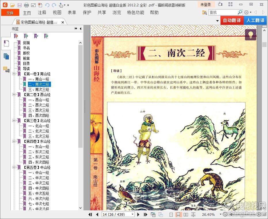Open the comments side panel
The width and height of the screenshot is (268, 219).
pyautogui.click(x=6, y=70)
